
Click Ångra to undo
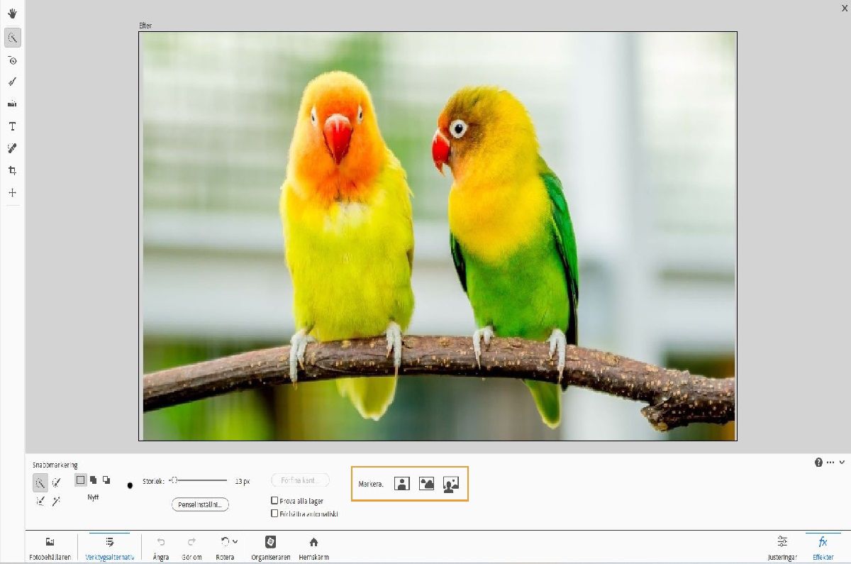tap(161, 548)
